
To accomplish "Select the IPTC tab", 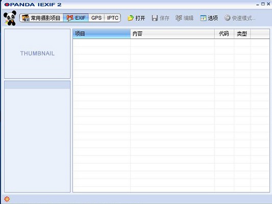I will pyautogui.click(x=113, y=18).
